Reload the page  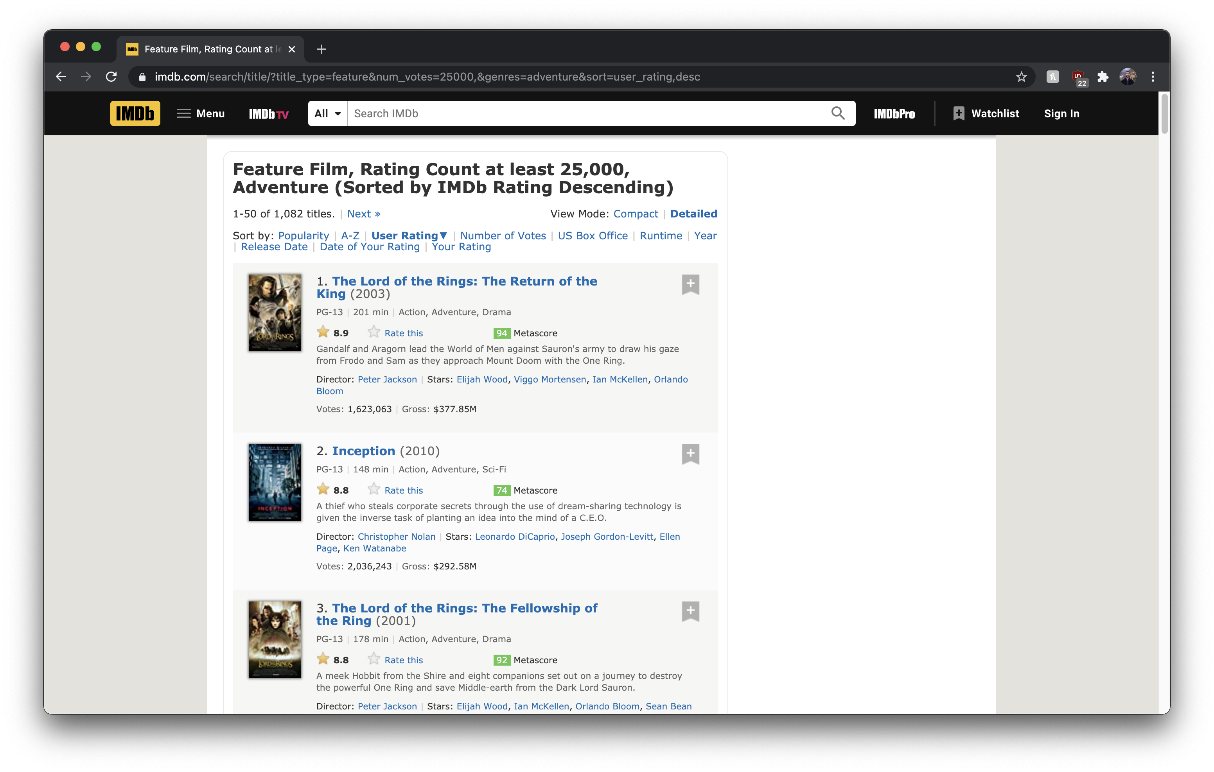click(x=111, y=77)
